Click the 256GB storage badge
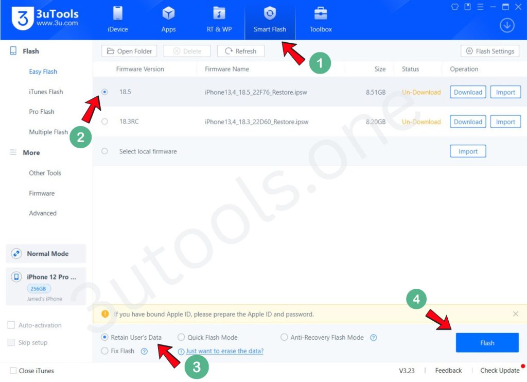The width and height of the screenshot is (527, 382). [38, 288]
